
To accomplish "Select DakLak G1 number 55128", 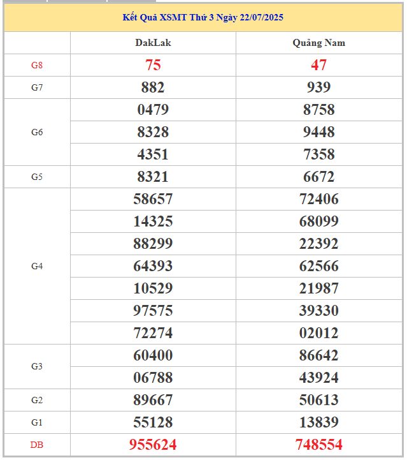I will [153, 422].
